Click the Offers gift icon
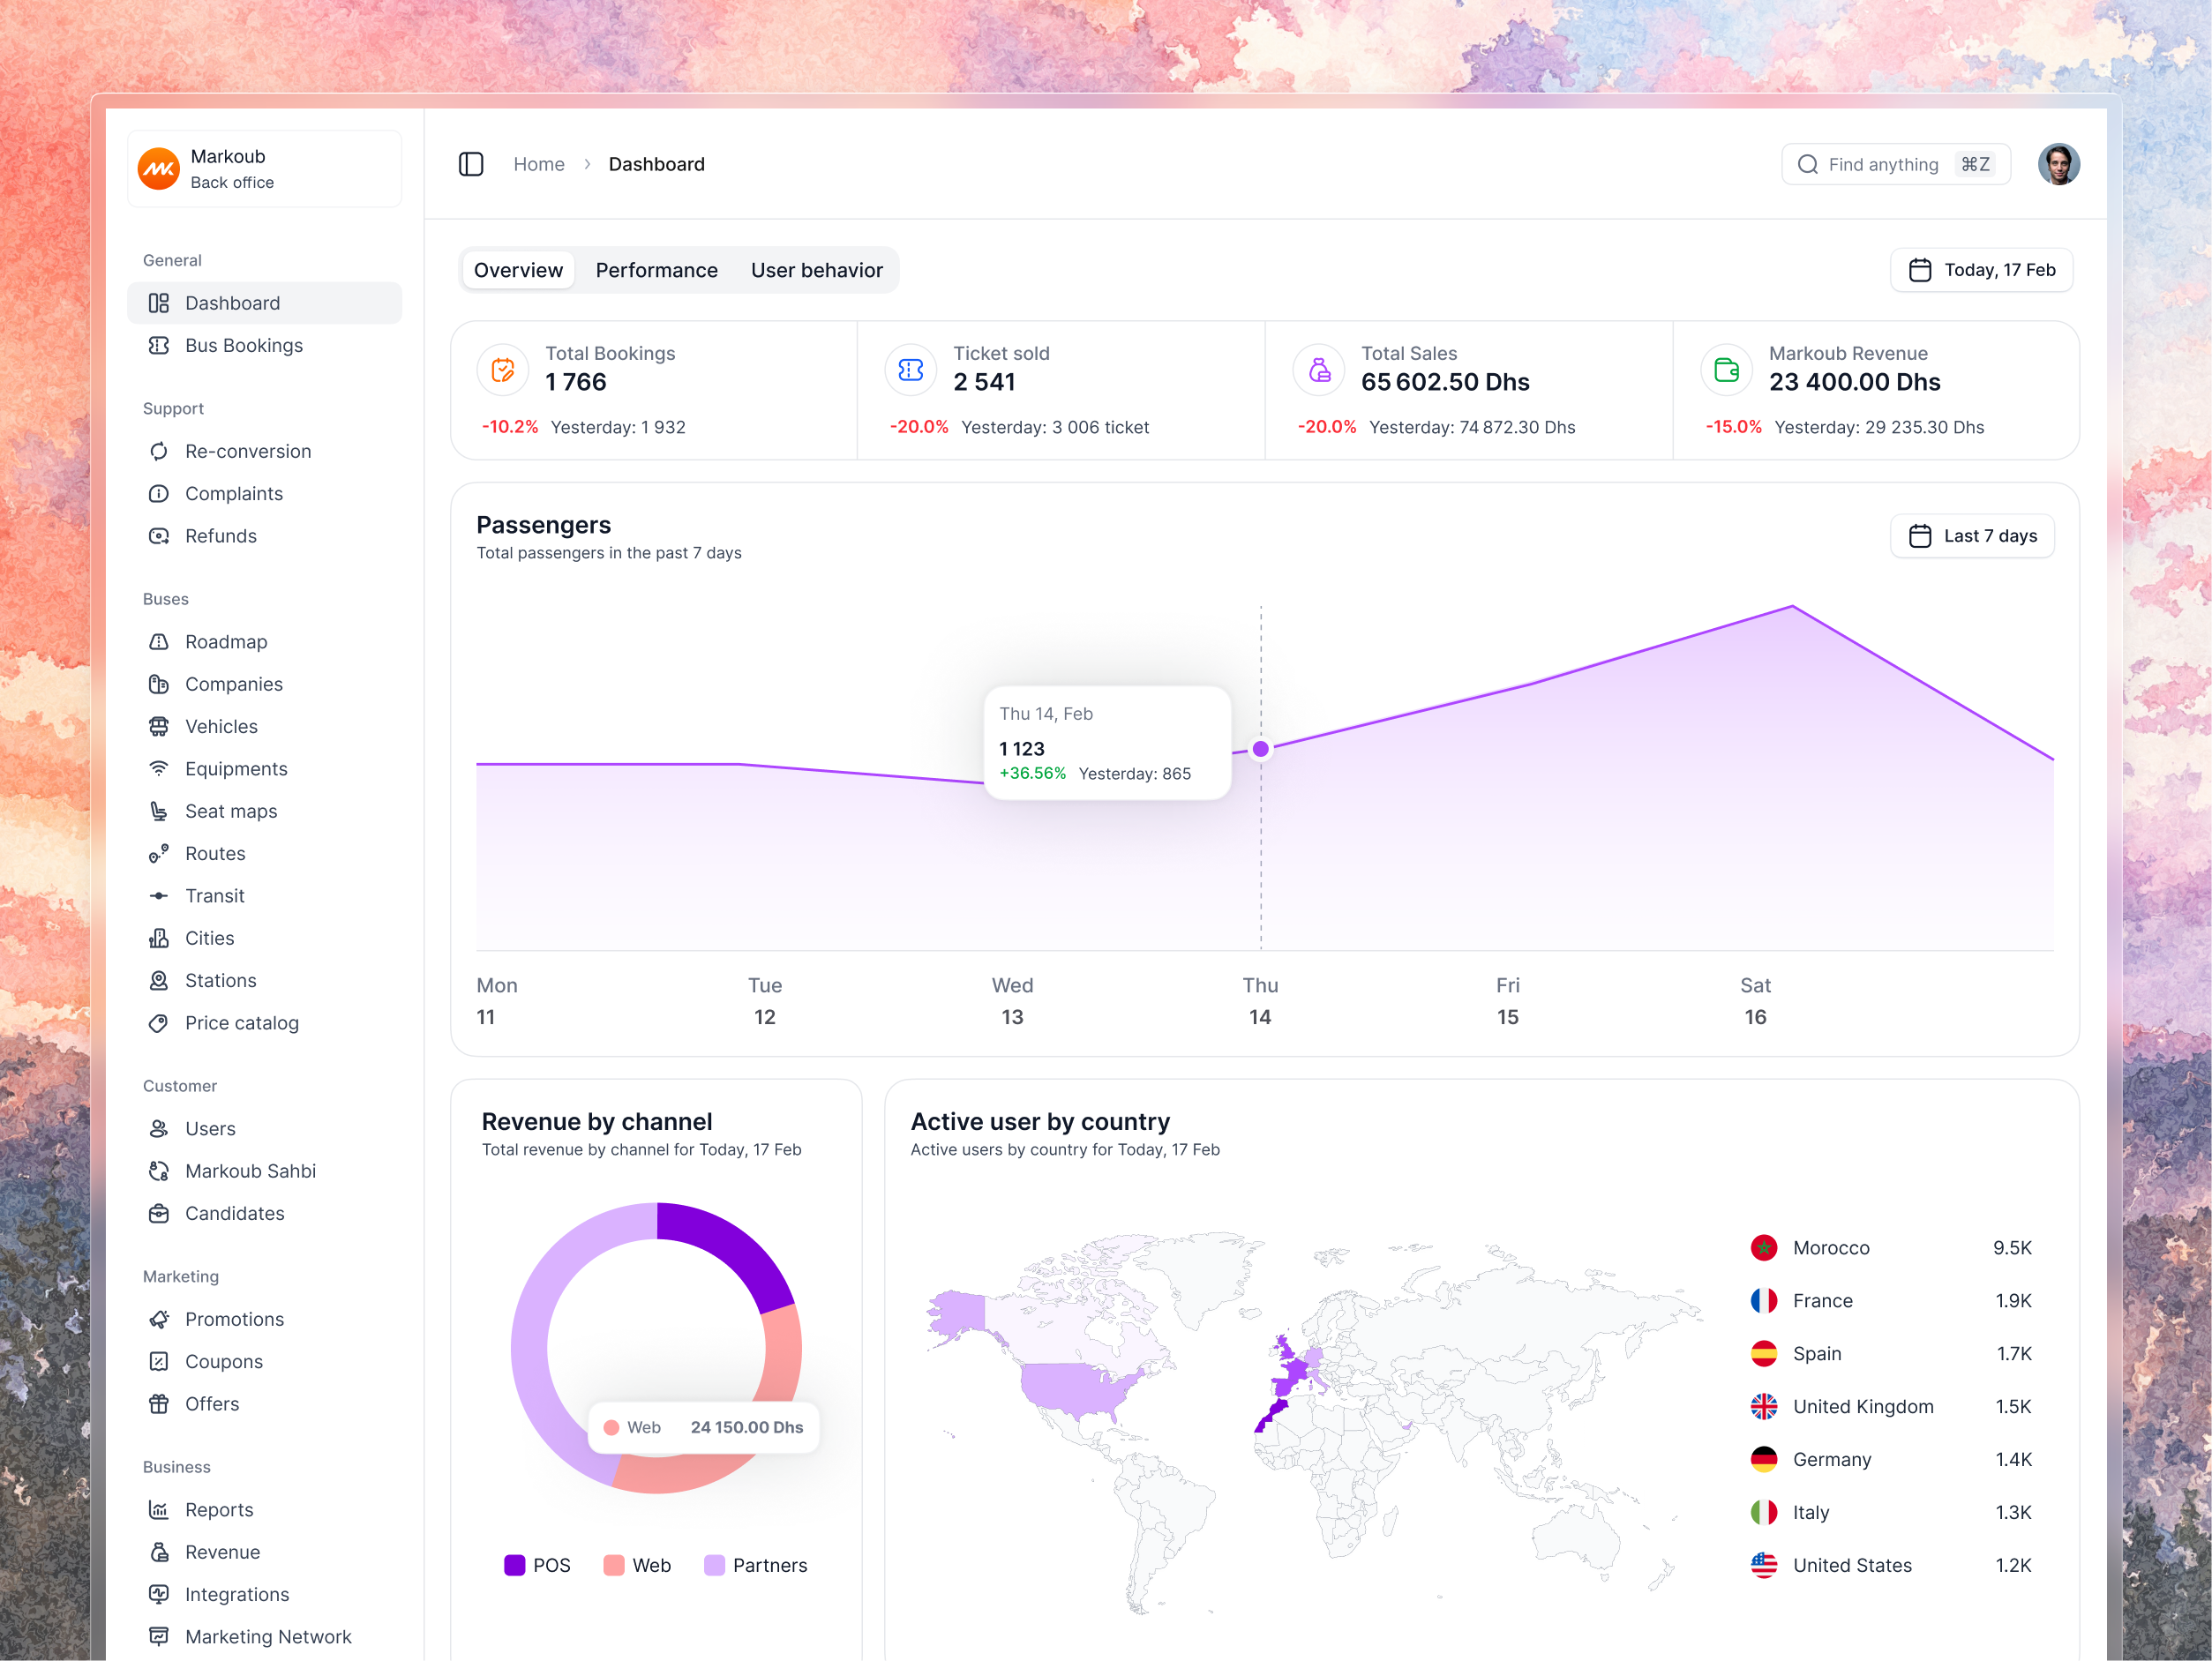This screenshot has height=1661, width=2212. click(x=159, y=1404)
